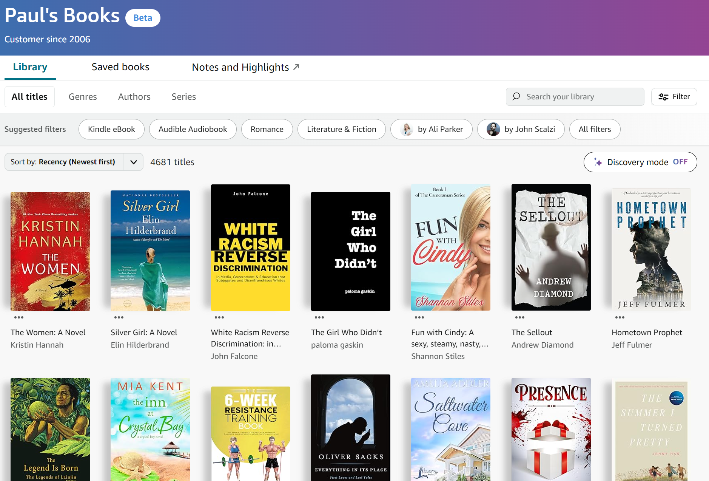Expand the All filters chip
This screenshot has width=709, height=481.
[595, 129]
